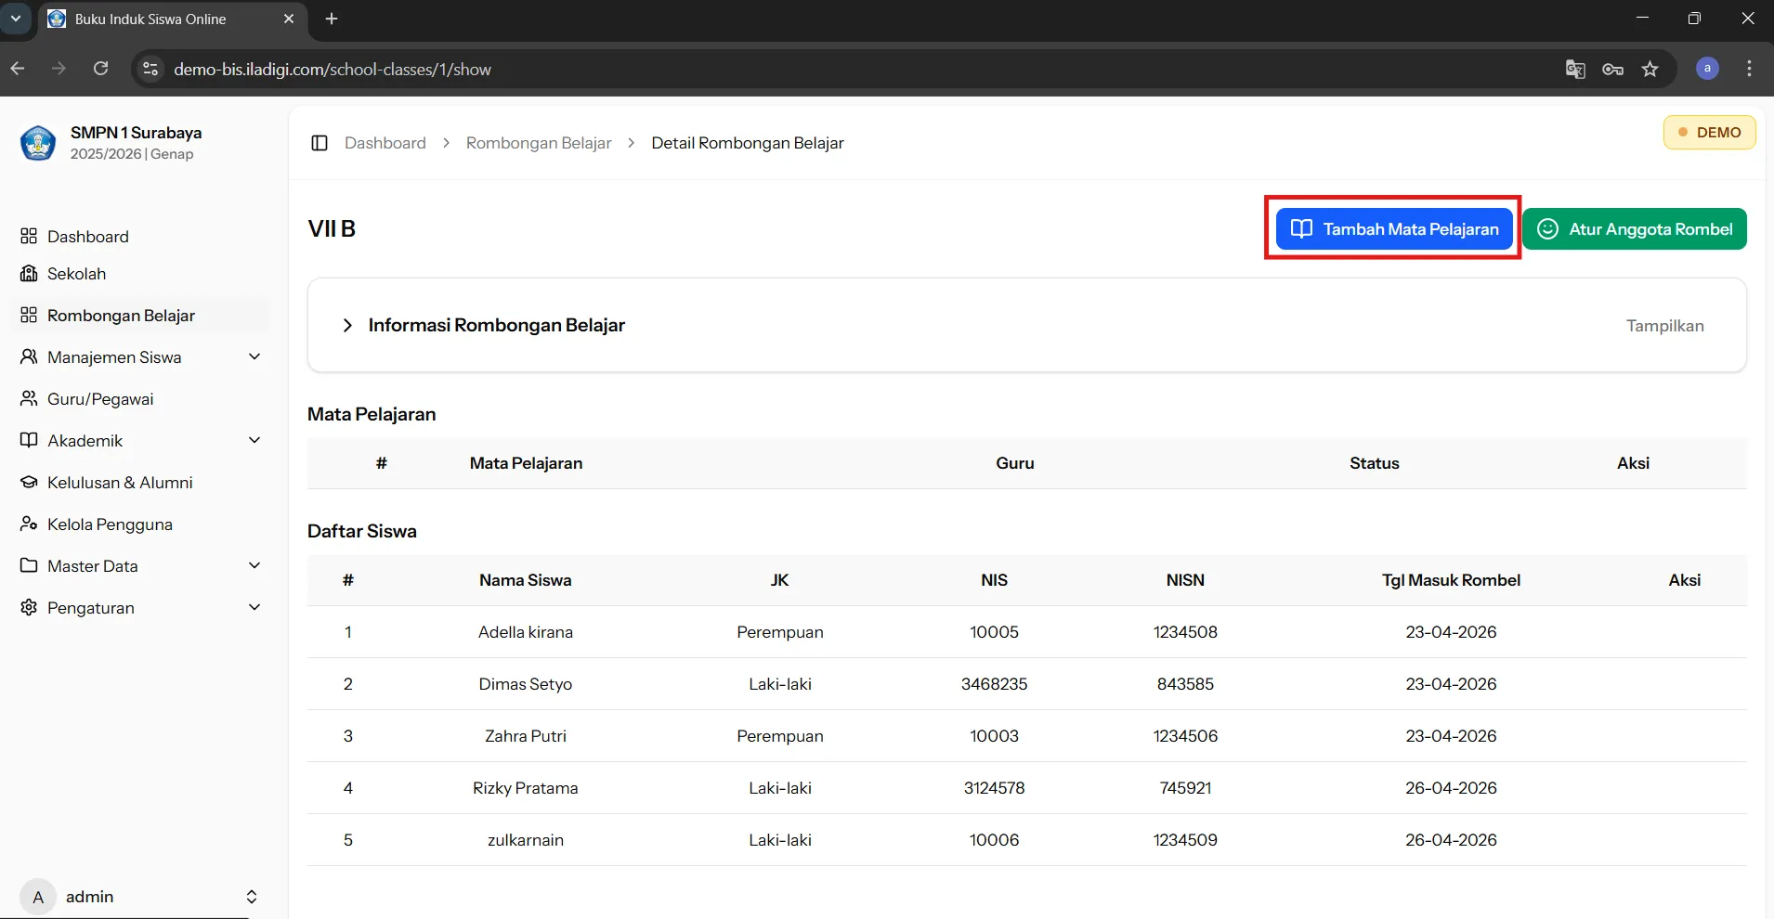
Task: Click student name Zahra Putri
Action: pyautogui.click(x=526, y=736)
